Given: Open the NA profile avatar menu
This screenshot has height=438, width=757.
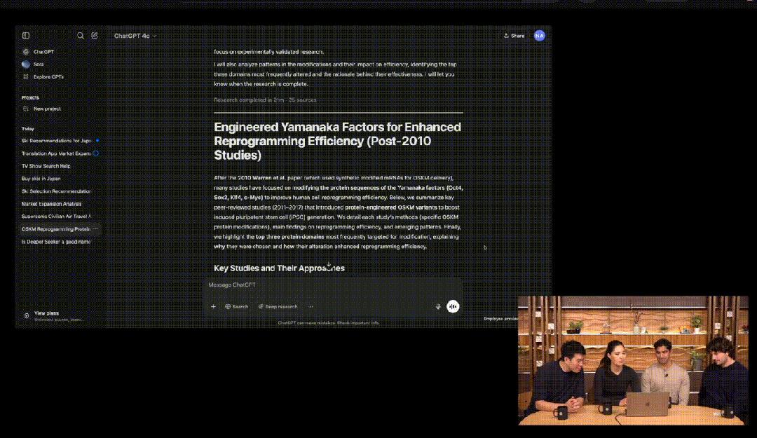Looking at the screenshot, I should point(540,36).
